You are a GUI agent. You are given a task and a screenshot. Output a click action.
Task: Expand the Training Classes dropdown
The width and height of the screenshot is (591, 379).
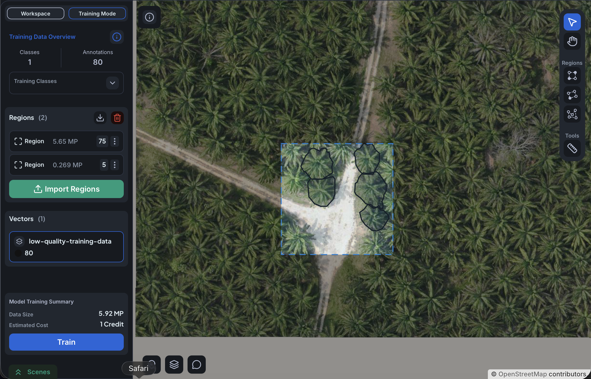(x=113, y=83)
